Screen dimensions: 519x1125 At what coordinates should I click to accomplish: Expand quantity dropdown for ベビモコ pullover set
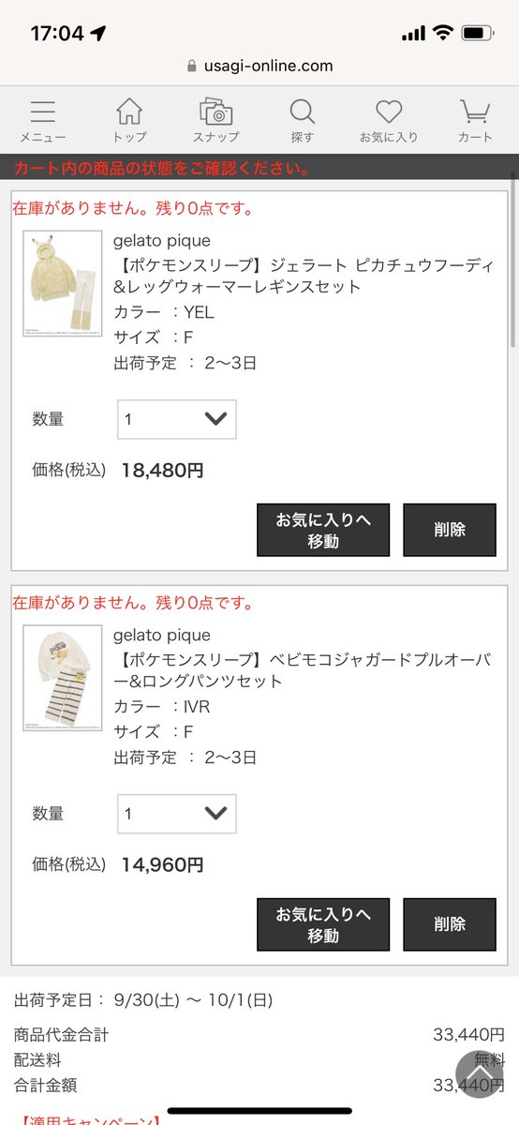177,814
